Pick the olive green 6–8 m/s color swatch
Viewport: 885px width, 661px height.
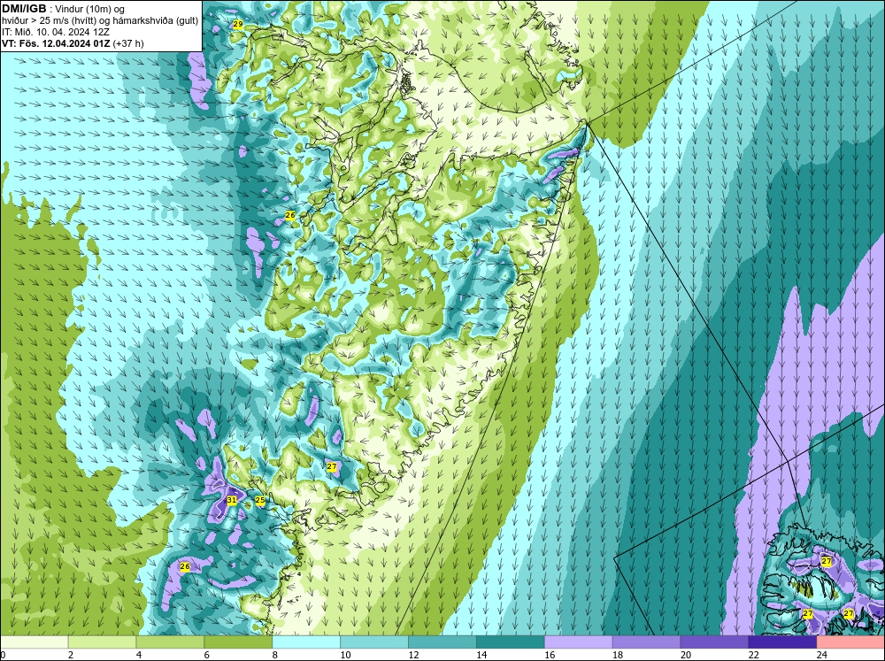click(237, 642)
